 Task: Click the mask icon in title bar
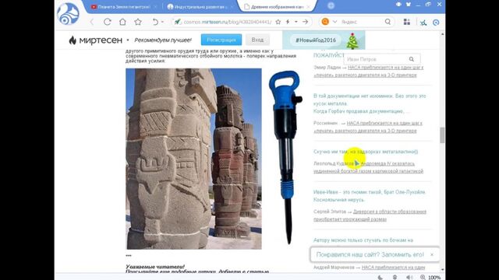pyautogui.click(x=398, y=5)
